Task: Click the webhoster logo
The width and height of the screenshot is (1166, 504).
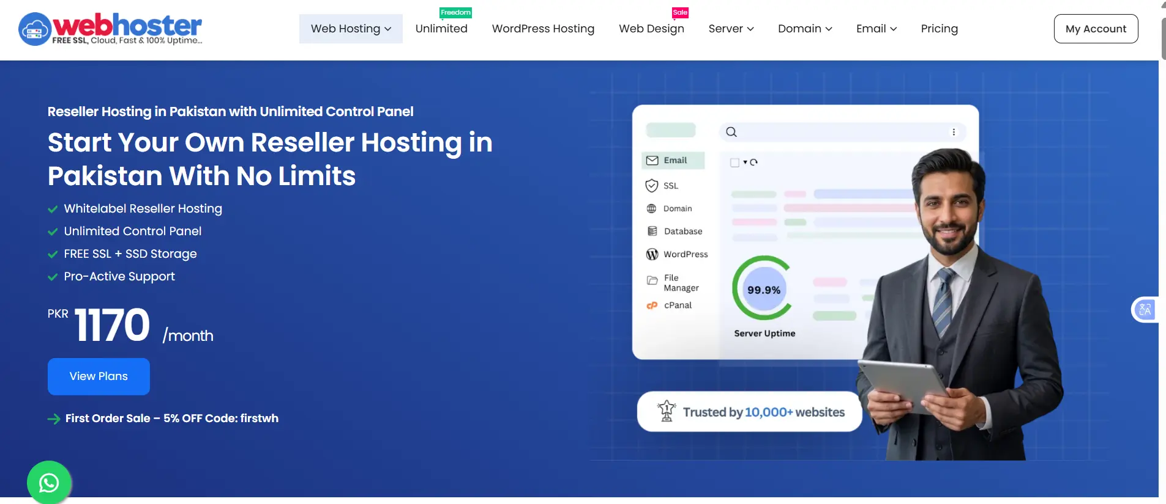Action: pos(110,29)
